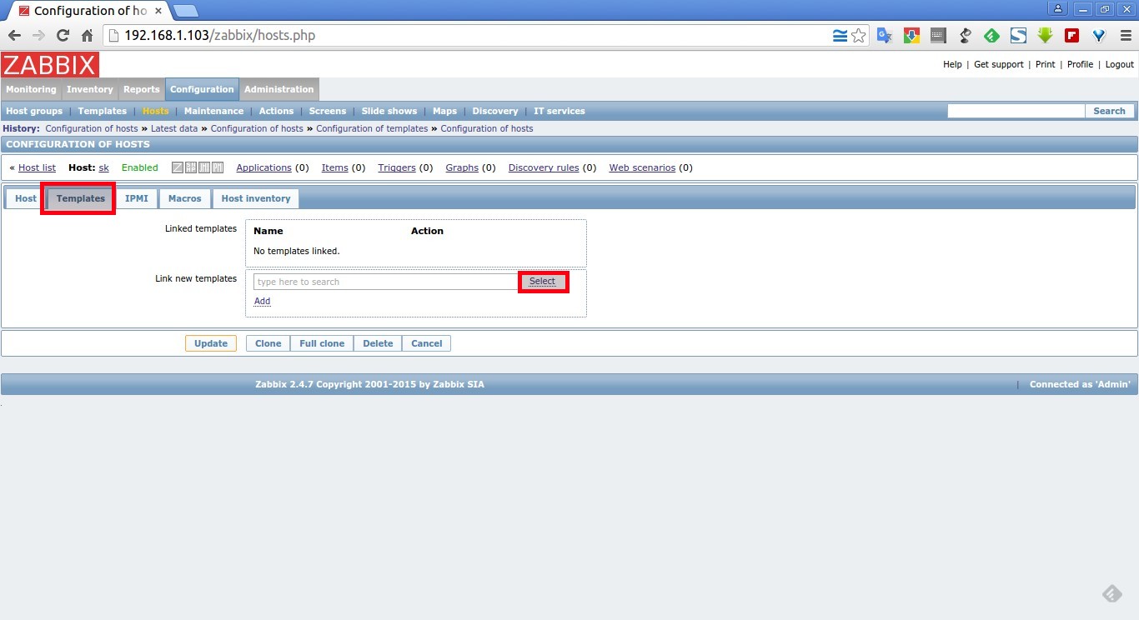Open the Maps submenu item
1139x620 pixels.
[x=444, y=111]
